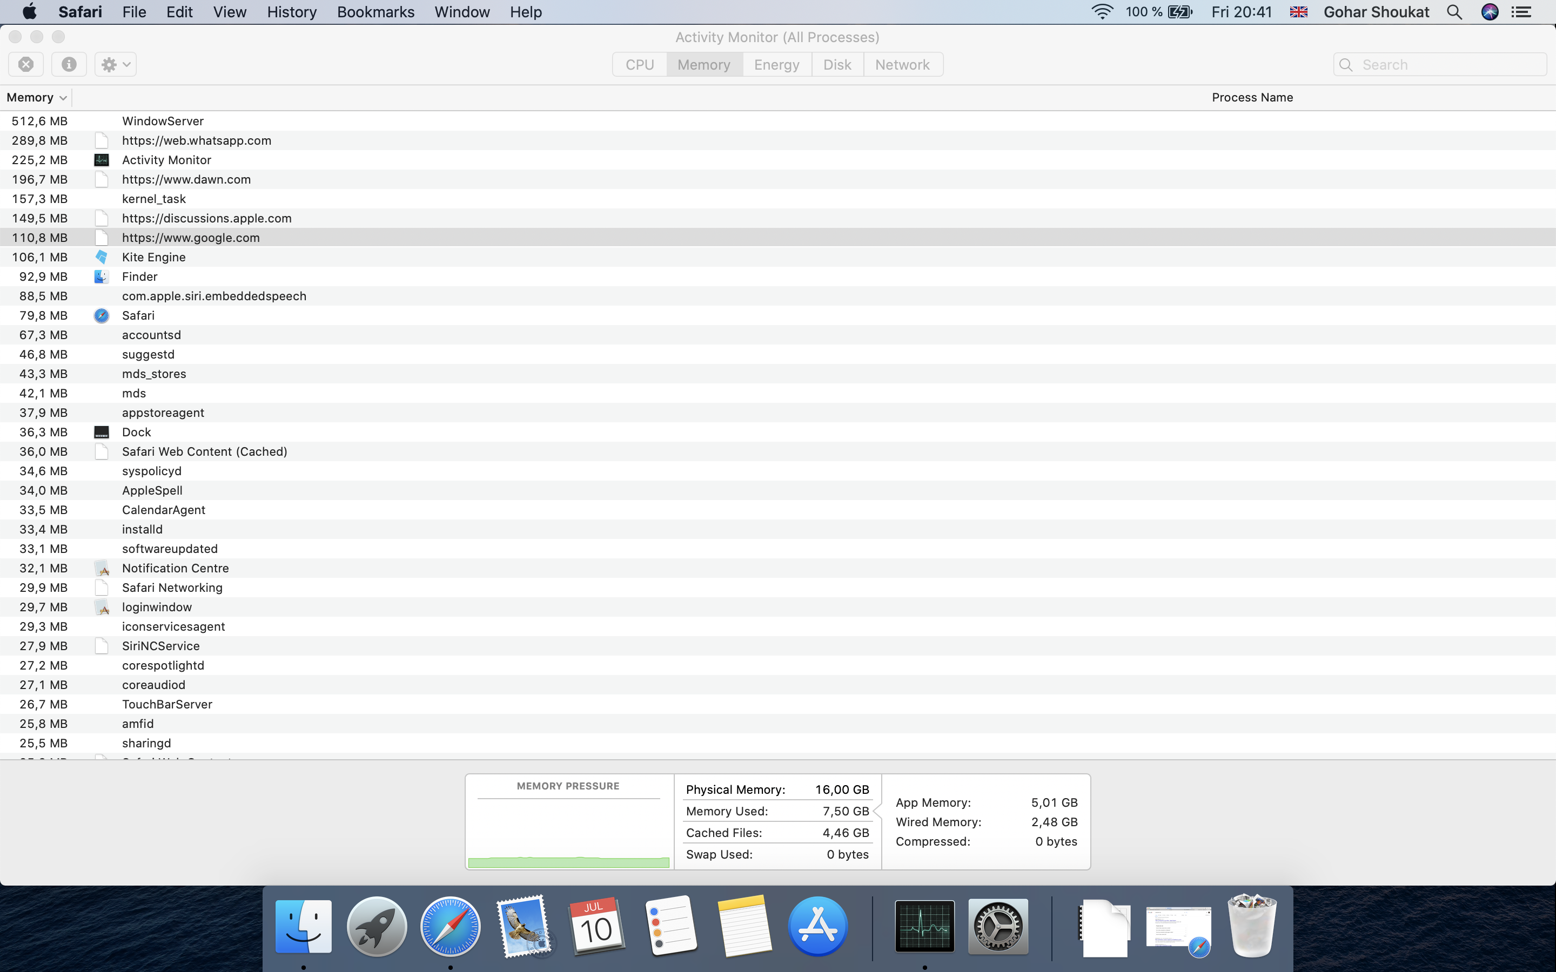This screenshot has width=1556, height=972.
Task: Click the Siri icon in menu bar
Action: coord(1490,11)
